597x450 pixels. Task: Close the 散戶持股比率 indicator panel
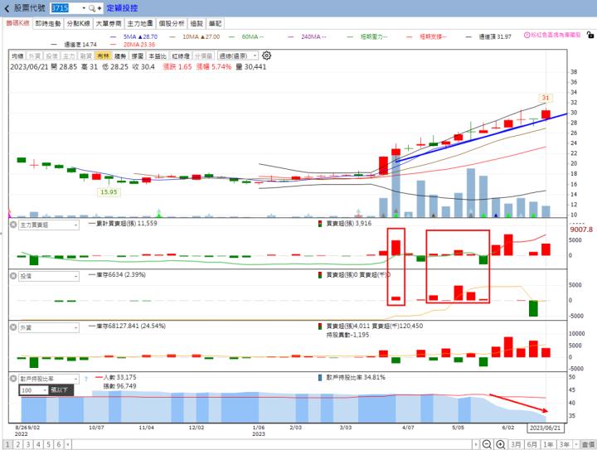[x=13, y=379]
